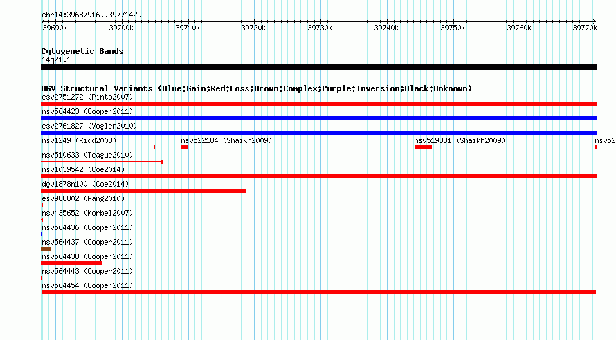Select small red bar of nsv522184

pos(185,147)
